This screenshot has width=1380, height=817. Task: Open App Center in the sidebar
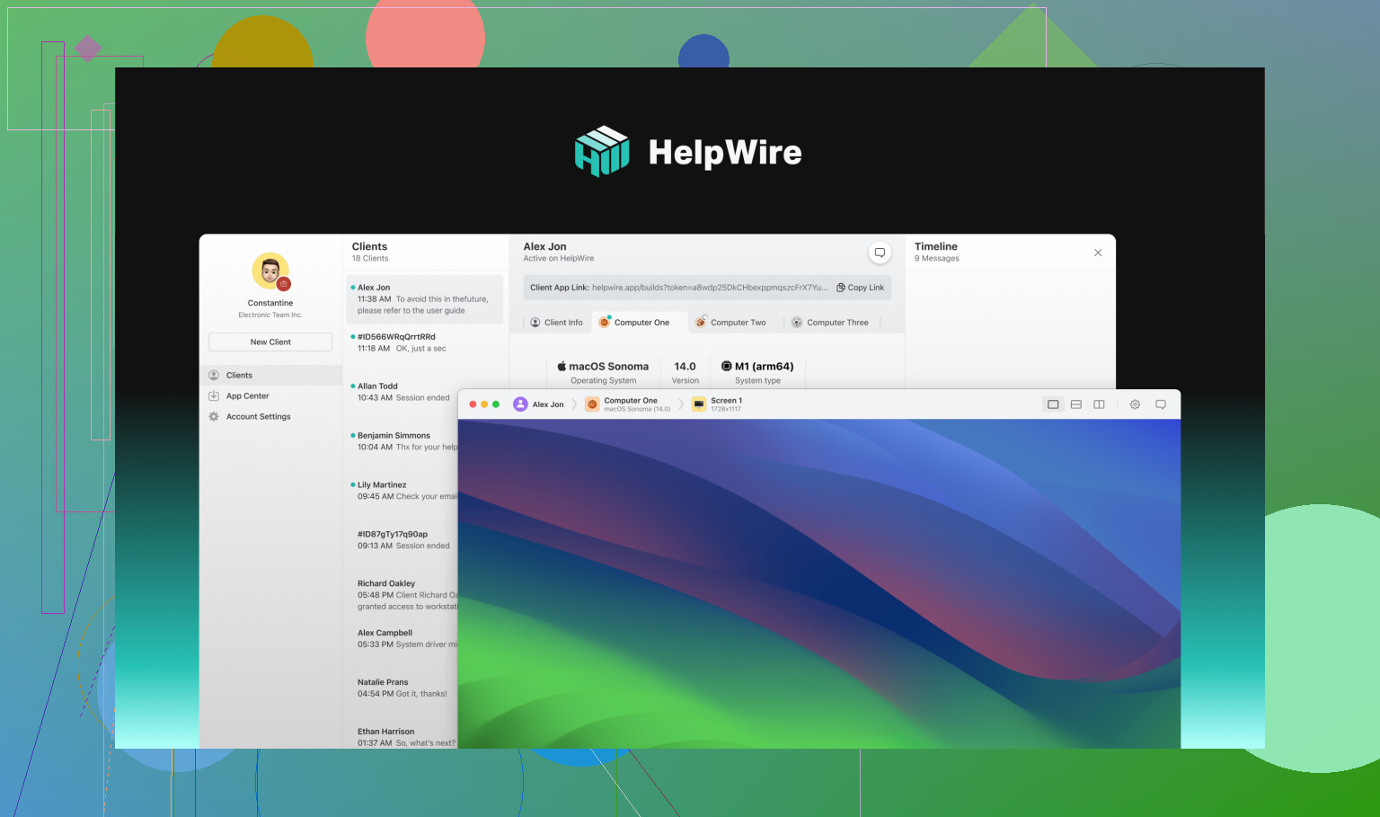270,396
